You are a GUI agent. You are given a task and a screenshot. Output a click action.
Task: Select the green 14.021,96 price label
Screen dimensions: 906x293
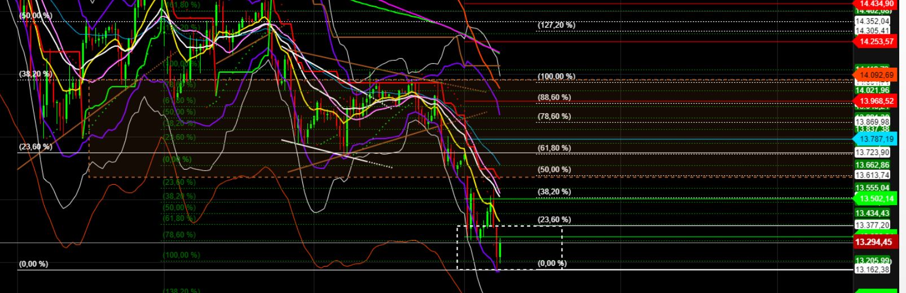[x=872, y=90]
